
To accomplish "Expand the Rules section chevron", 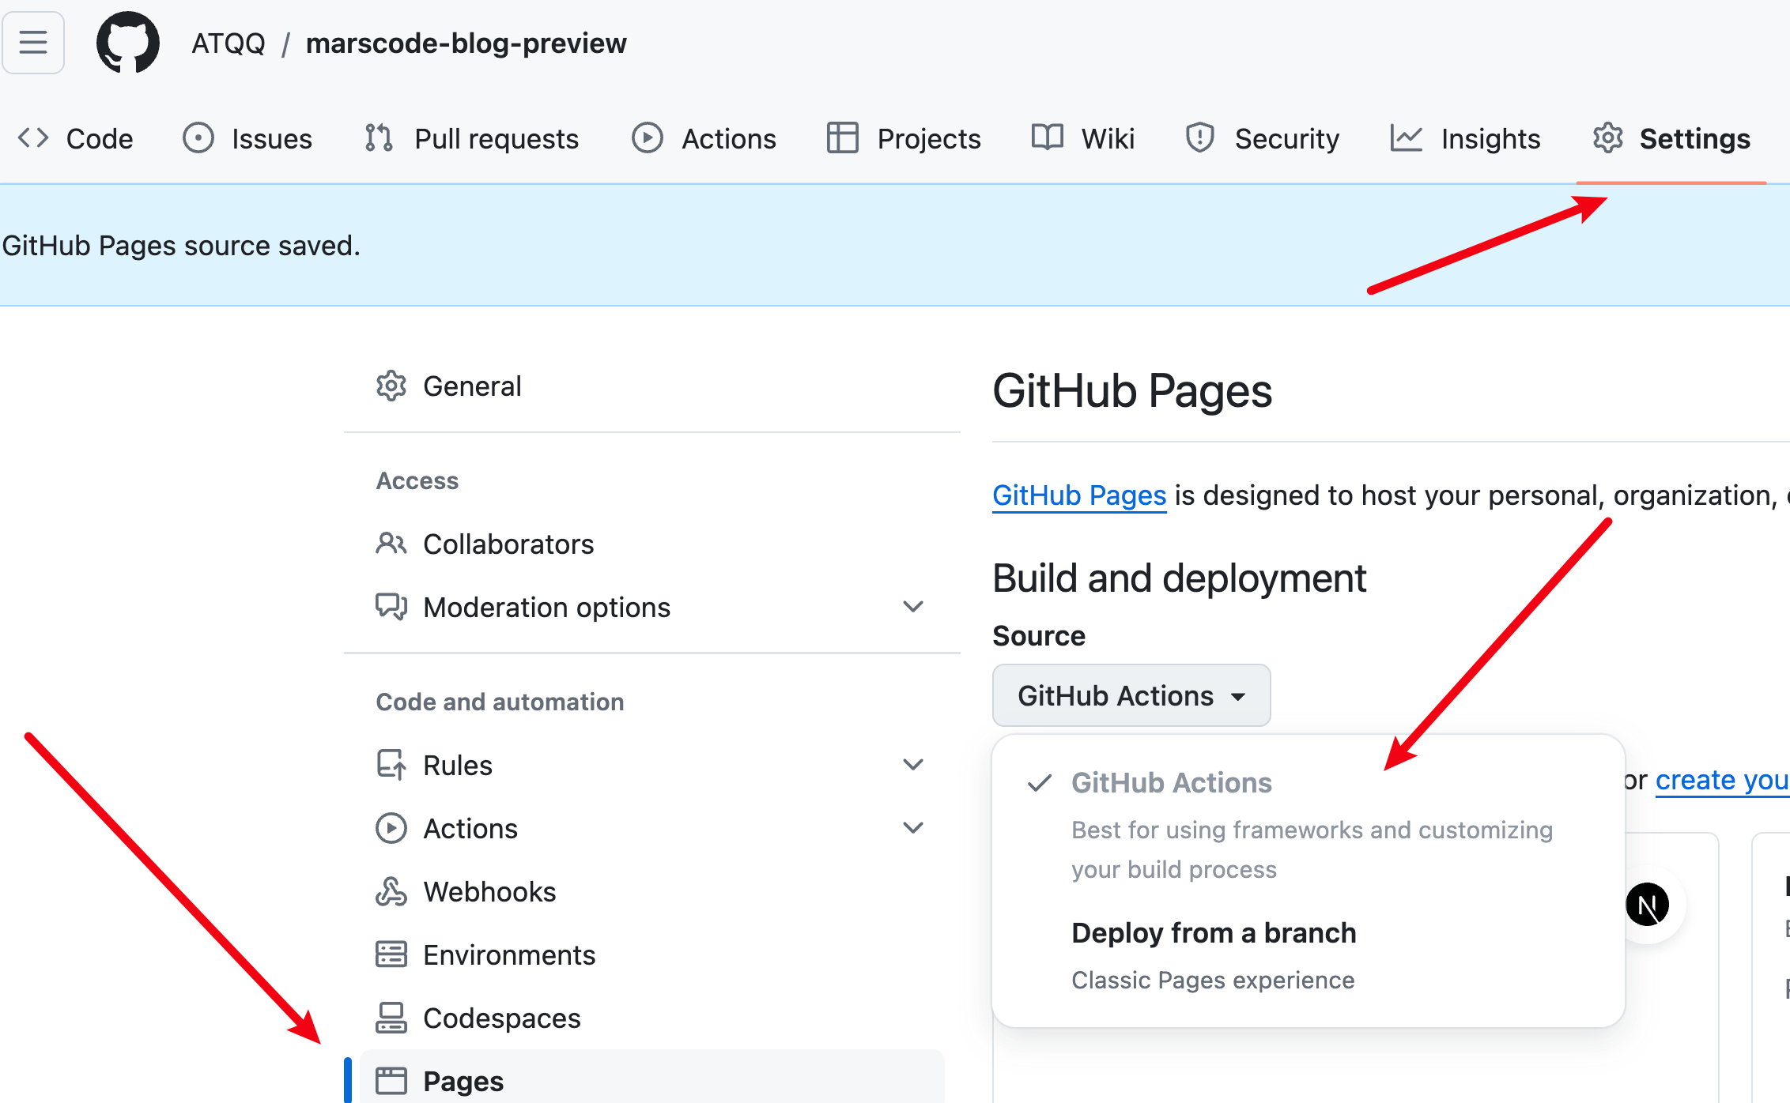I will [x=913, y=766].
